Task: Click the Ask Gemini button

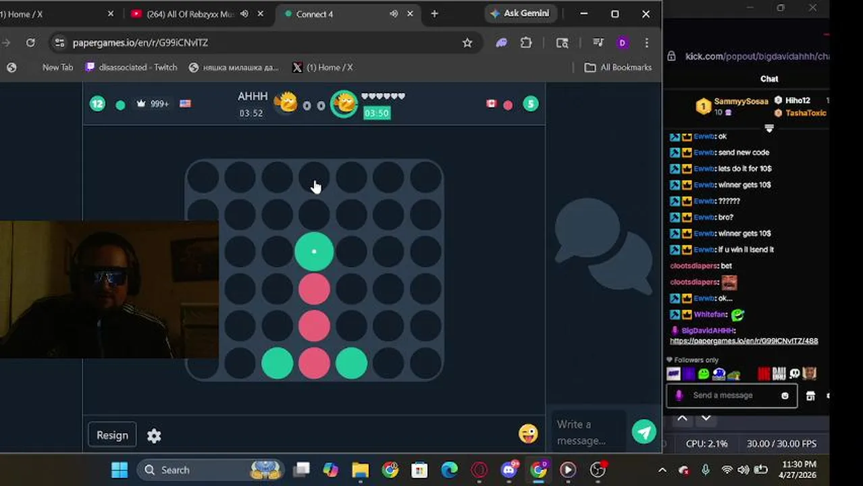Action: (520, 13)
